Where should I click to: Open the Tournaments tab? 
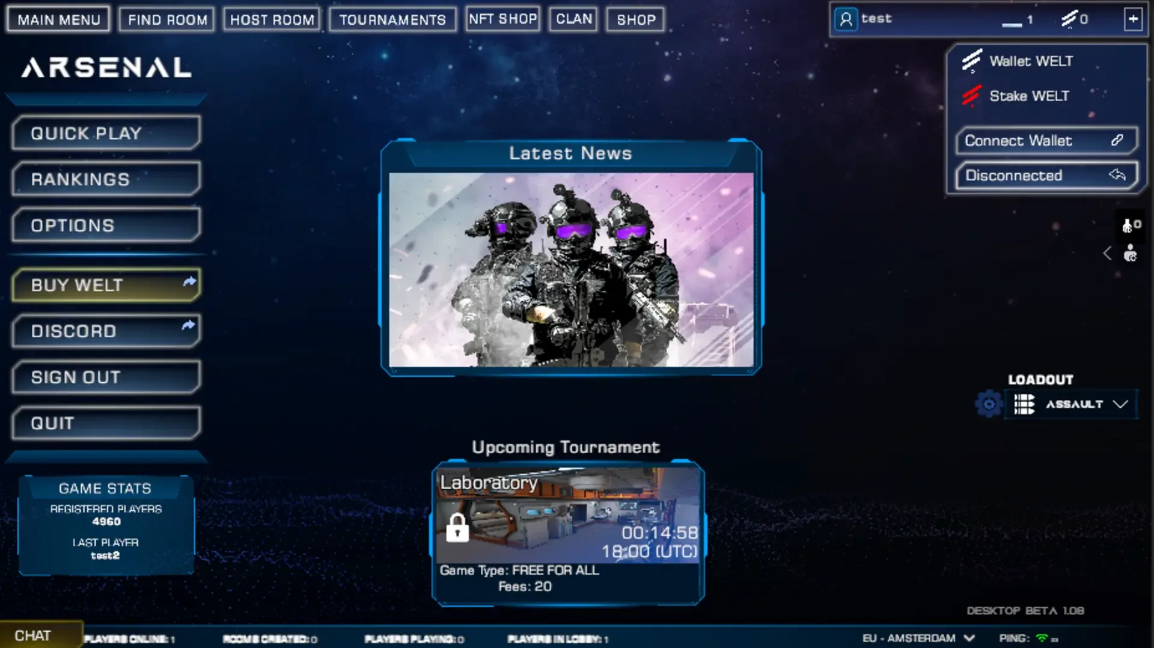(392, 19)
